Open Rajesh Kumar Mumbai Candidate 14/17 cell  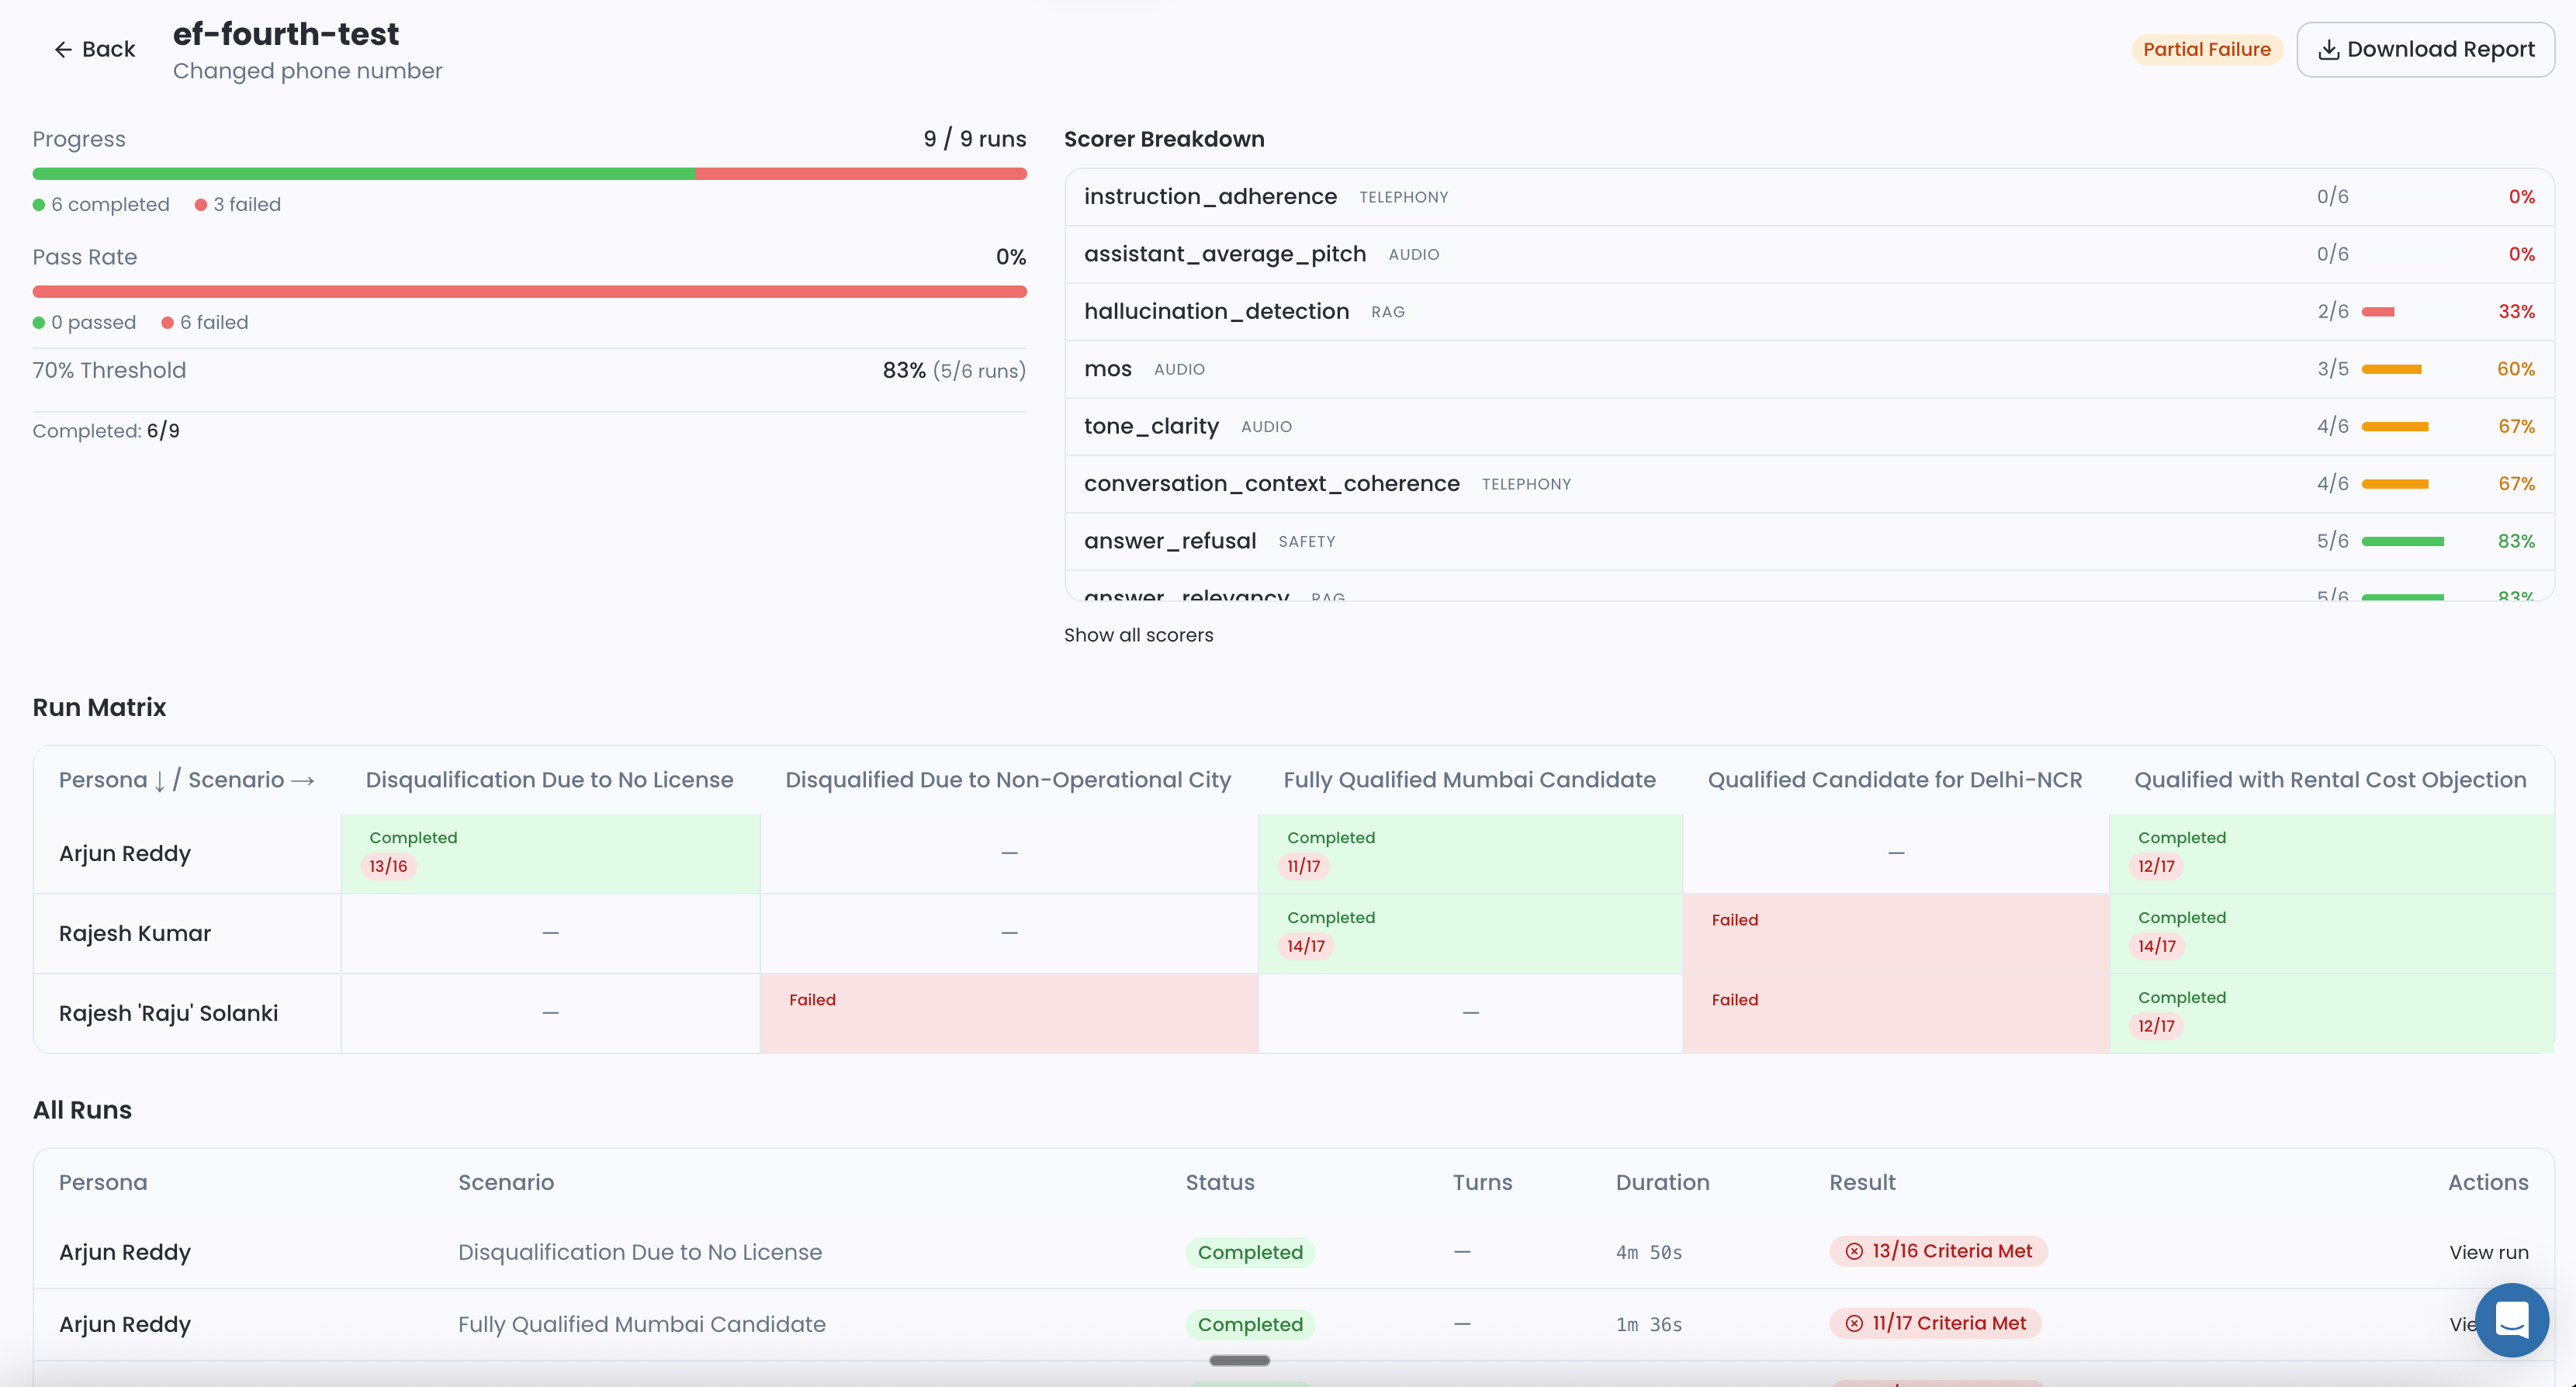click(1469, 933)
